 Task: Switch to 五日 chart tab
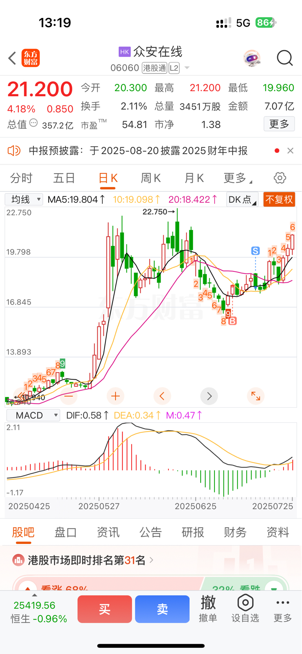(x=64, y=178)
